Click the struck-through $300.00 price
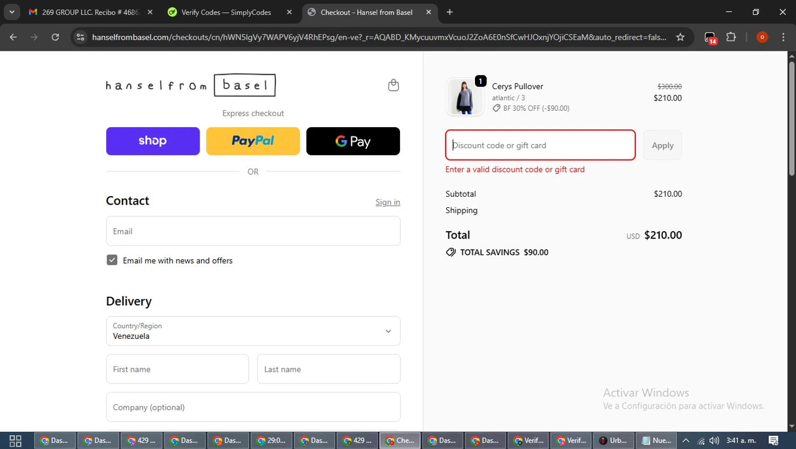 (670, 86)
